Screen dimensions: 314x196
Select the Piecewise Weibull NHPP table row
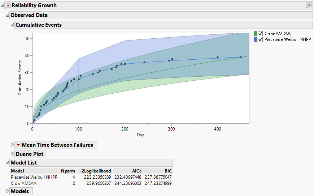[34, 177]
